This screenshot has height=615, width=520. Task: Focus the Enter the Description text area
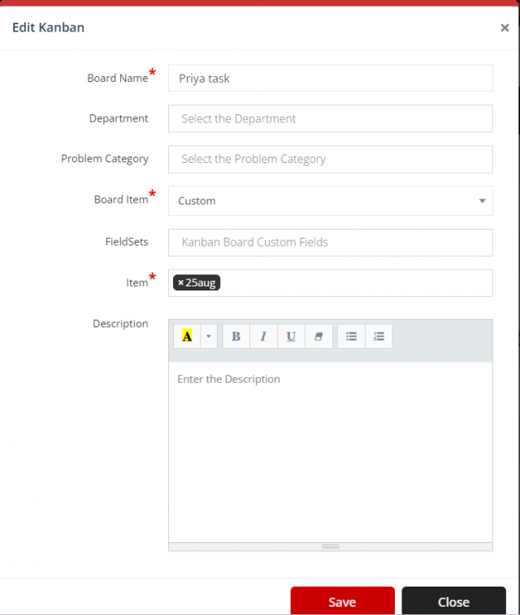331,452
